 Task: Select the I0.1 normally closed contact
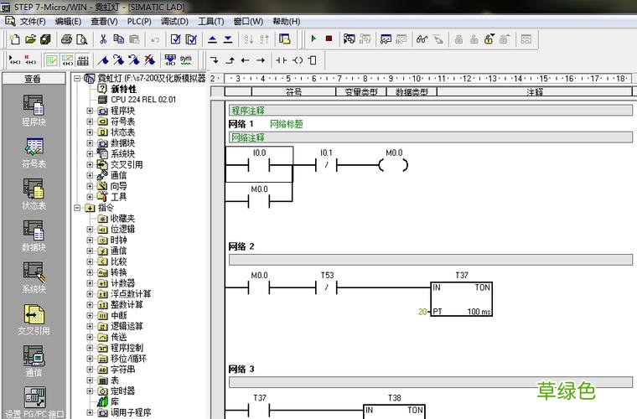pyautogui.click(x=326, y=165)
